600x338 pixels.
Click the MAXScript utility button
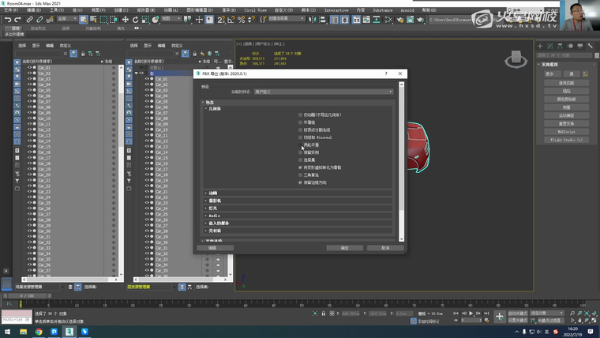click(565, 133)
